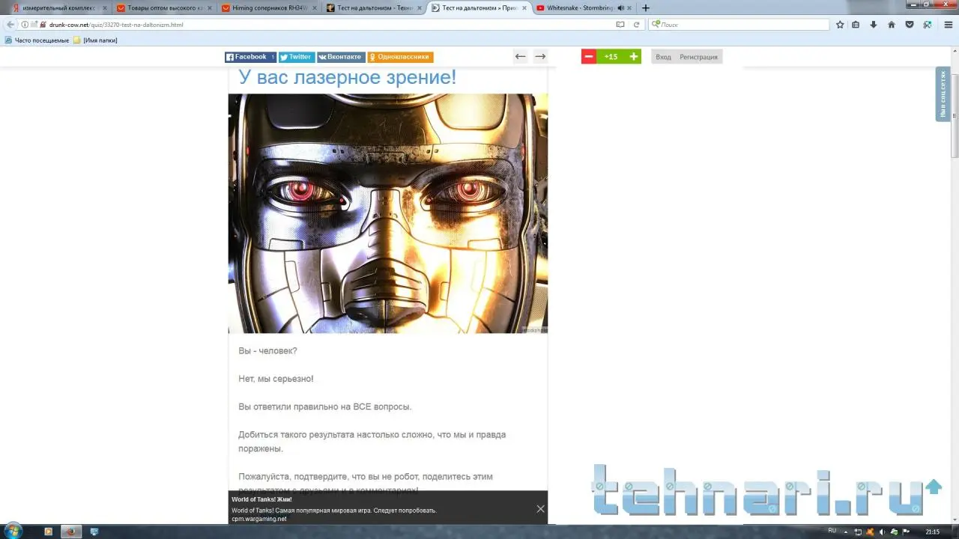Image resolution: width=959 pixels, height=539 pixels.
Task: Open the Часто посещаемые bookmarks folder
Action: [x=37, y=40]
